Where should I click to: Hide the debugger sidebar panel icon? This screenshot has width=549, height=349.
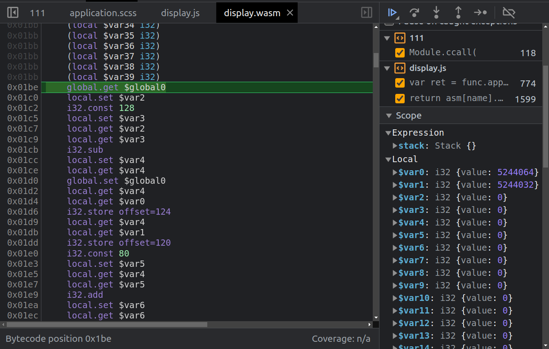(x=366, y=13)
